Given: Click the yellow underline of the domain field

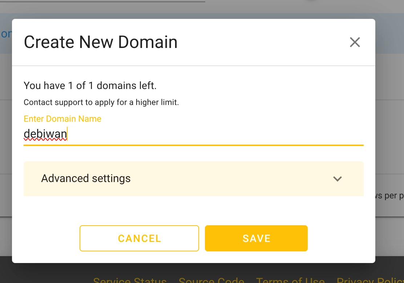Looking at the screenshot, I should 193,145.
